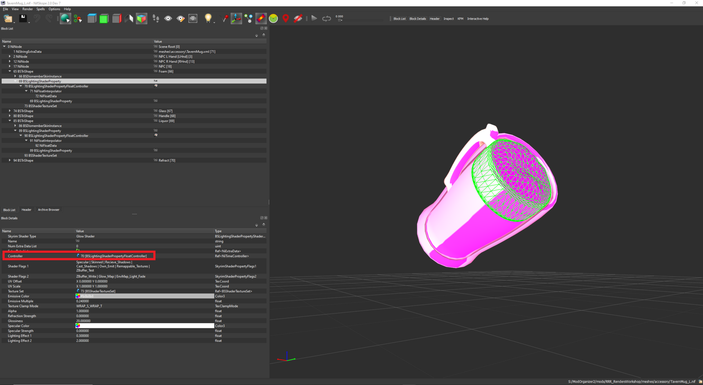Image resolution: width=703 pixels, height=385 pixels.
Task: Toggle the axes display icon
Action: pos(236,18)
